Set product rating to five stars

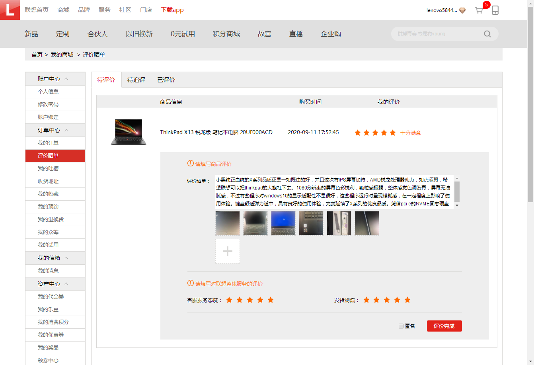click(x=393, y=133)
